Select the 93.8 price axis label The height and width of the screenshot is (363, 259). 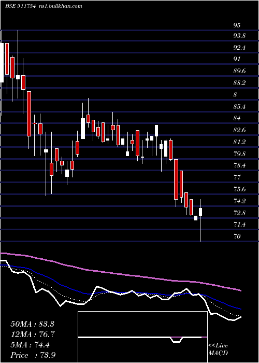pos(239,36)
